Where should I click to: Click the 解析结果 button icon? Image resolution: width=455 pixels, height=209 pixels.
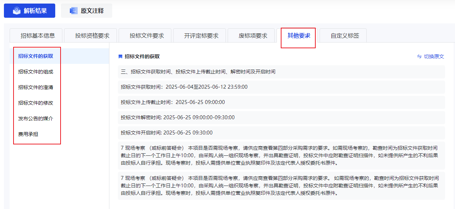(x=17, y=11)
